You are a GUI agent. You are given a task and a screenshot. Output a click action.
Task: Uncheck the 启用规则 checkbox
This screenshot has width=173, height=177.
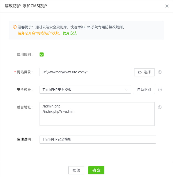[42, 54]
